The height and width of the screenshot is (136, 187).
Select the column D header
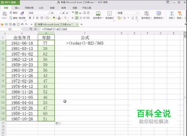[x=122, y=33]
